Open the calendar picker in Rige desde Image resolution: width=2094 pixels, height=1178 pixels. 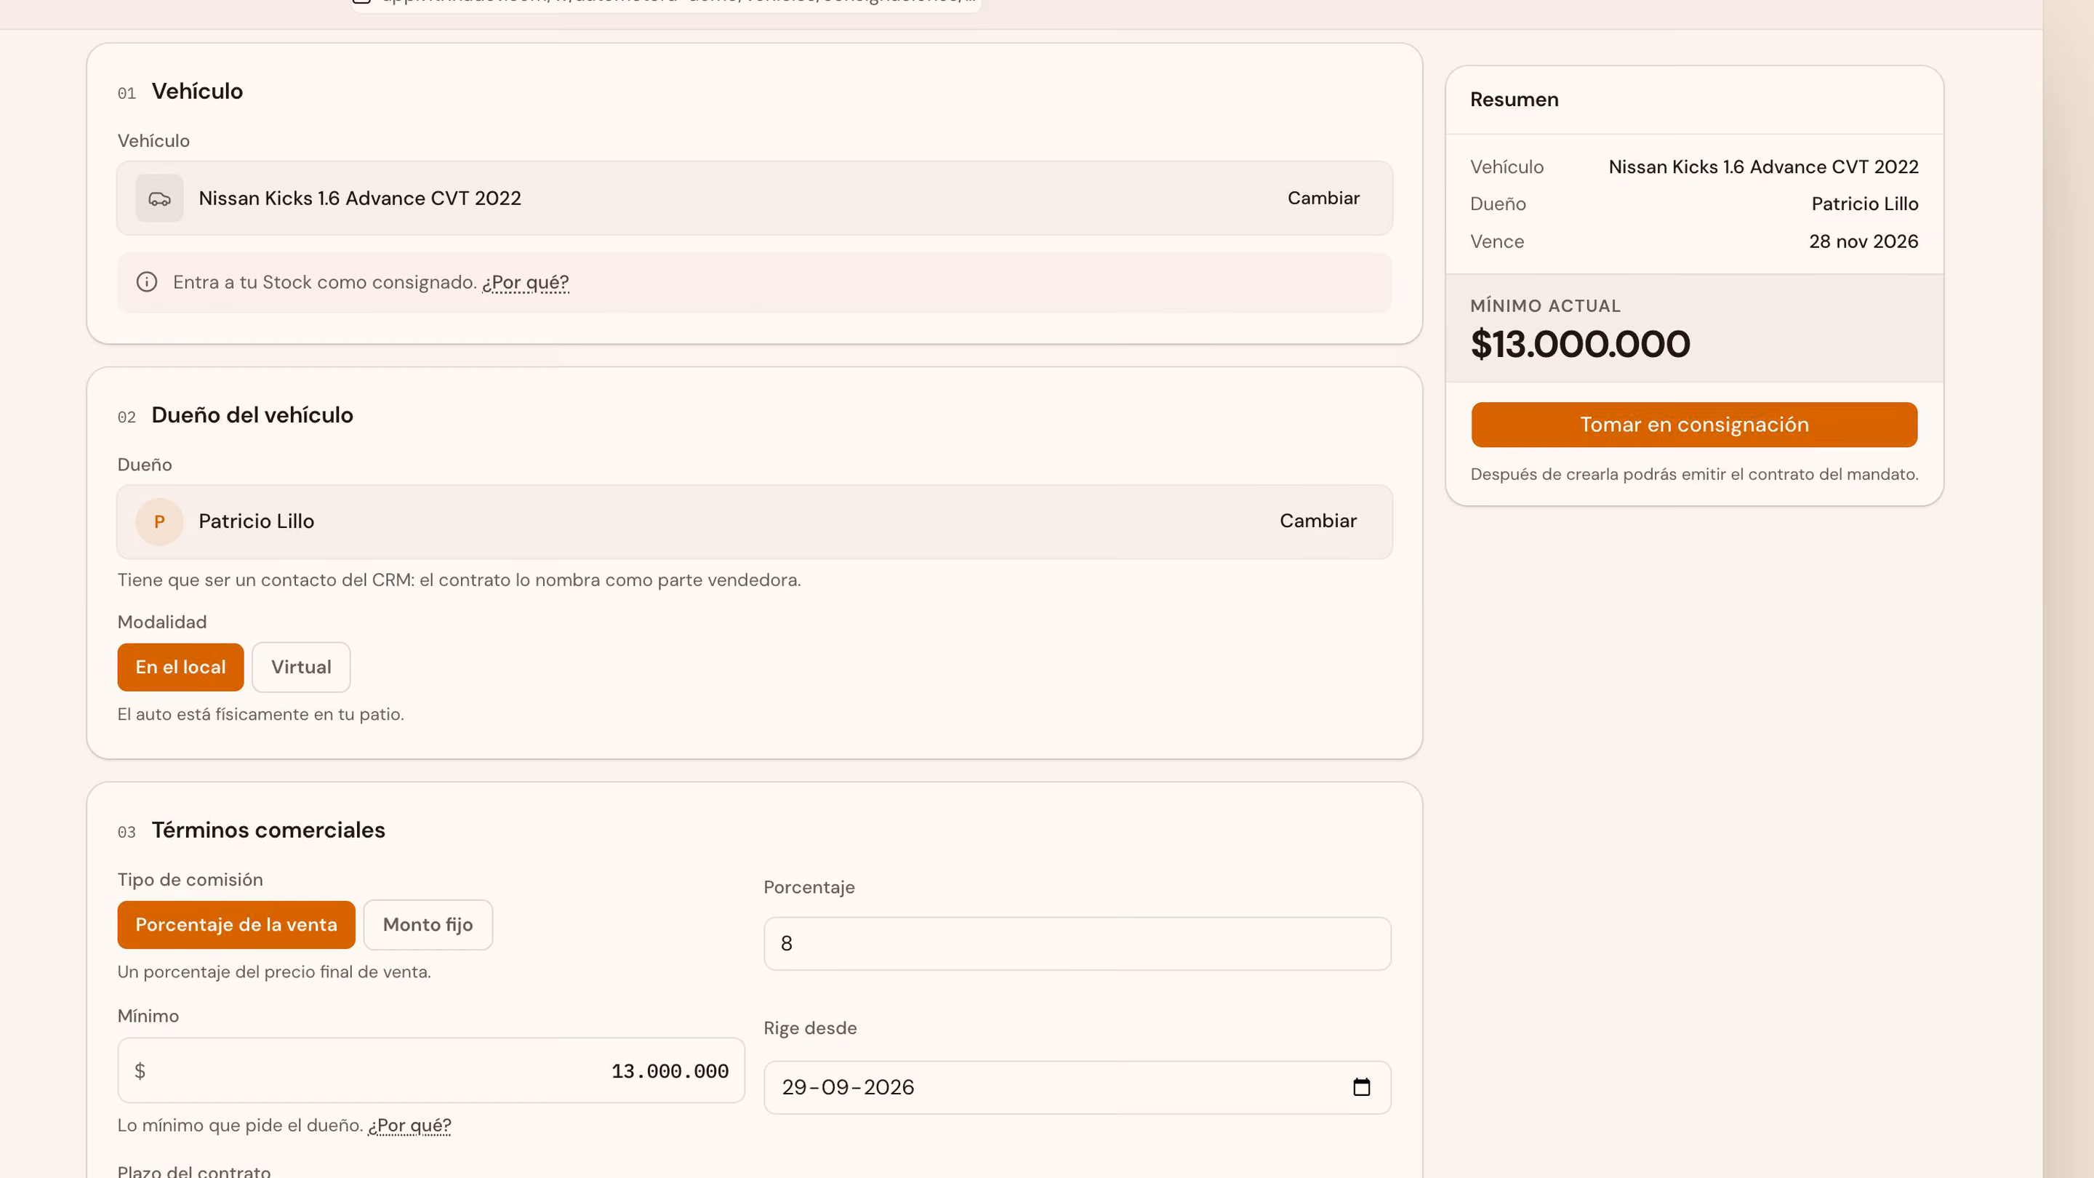1362,1087
